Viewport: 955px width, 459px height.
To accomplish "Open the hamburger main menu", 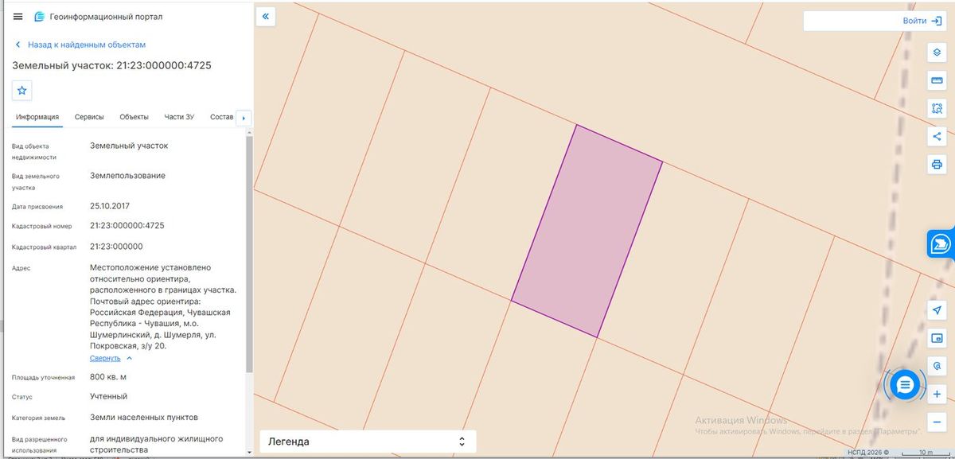I will click(x=18, y=17).
